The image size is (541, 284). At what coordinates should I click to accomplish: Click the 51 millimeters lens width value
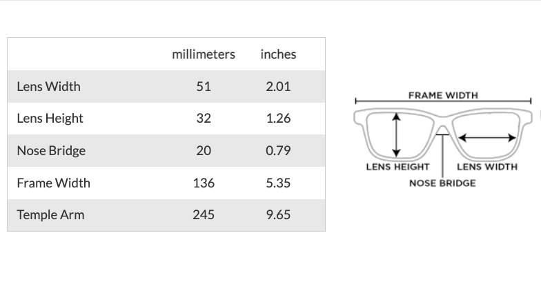[x=204, y=86]
